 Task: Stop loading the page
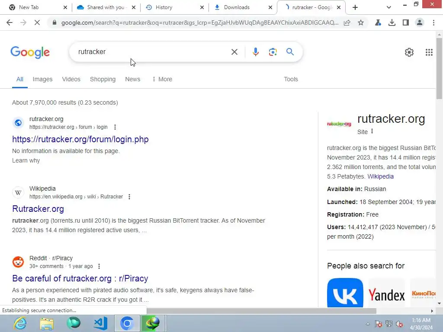click(37, 22)
